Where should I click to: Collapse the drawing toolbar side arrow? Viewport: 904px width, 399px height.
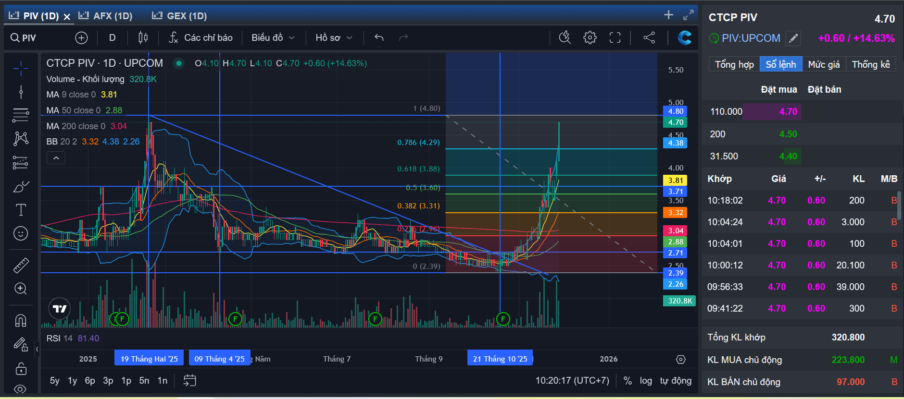pyautogui.click(x=37, y=349)
